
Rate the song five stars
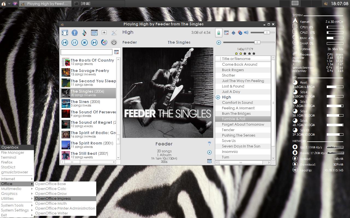coord(254,53)
